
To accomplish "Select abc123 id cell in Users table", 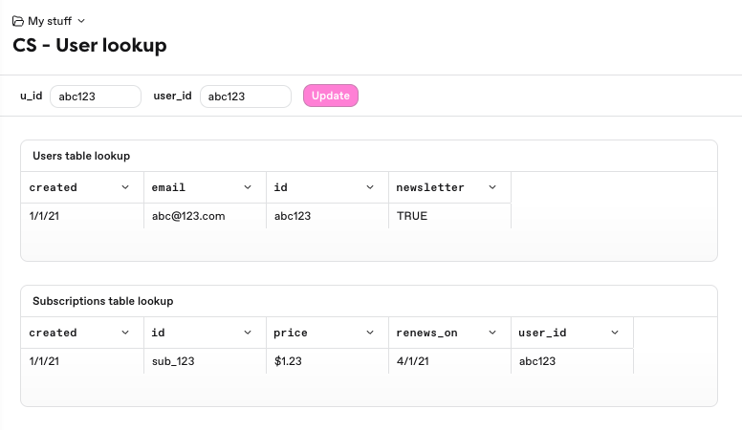I will (x=327, y=216).
